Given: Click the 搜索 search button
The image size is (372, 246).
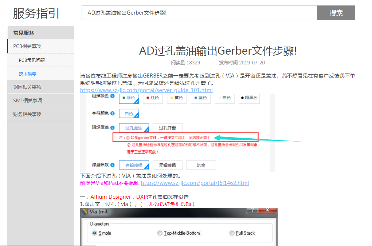Looking at the screenshot, I should click(x=336, y=13).
